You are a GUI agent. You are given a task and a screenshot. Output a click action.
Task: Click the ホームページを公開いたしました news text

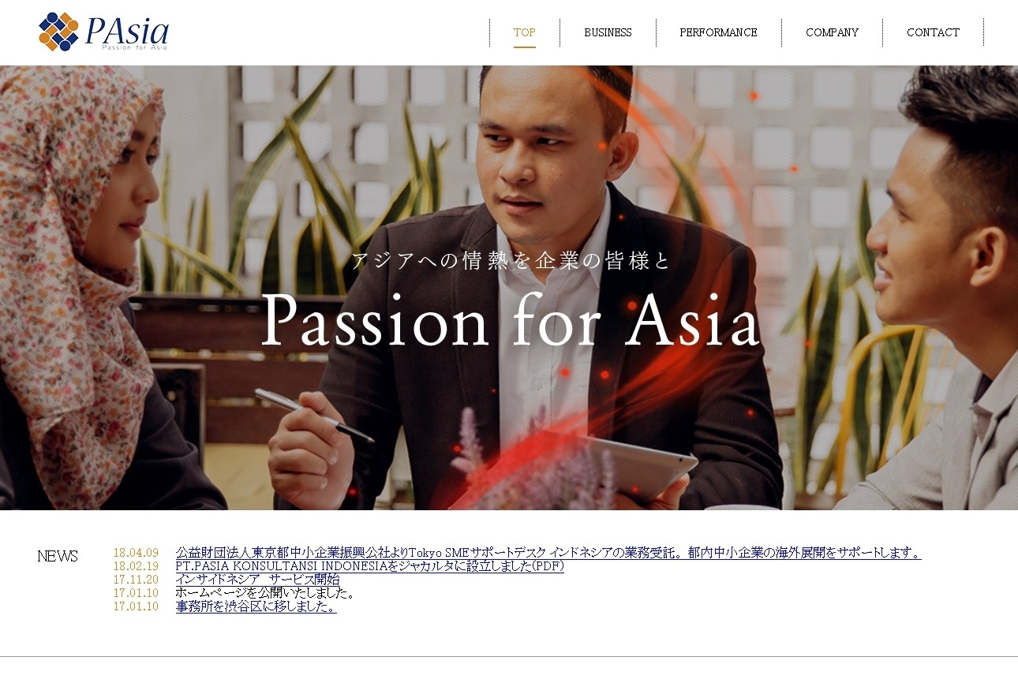pos(264,593)
